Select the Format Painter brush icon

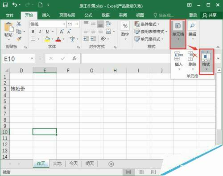click(19, 39)
